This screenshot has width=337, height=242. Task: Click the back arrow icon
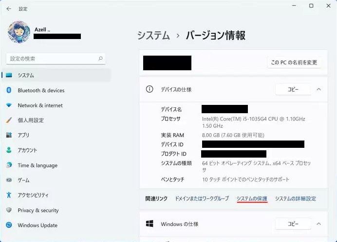(x=9, y=9)
